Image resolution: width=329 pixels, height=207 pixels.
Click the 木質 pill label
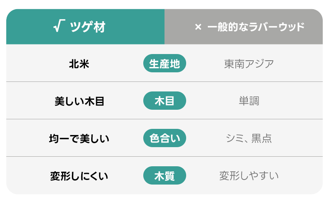(x=164, y=175)
